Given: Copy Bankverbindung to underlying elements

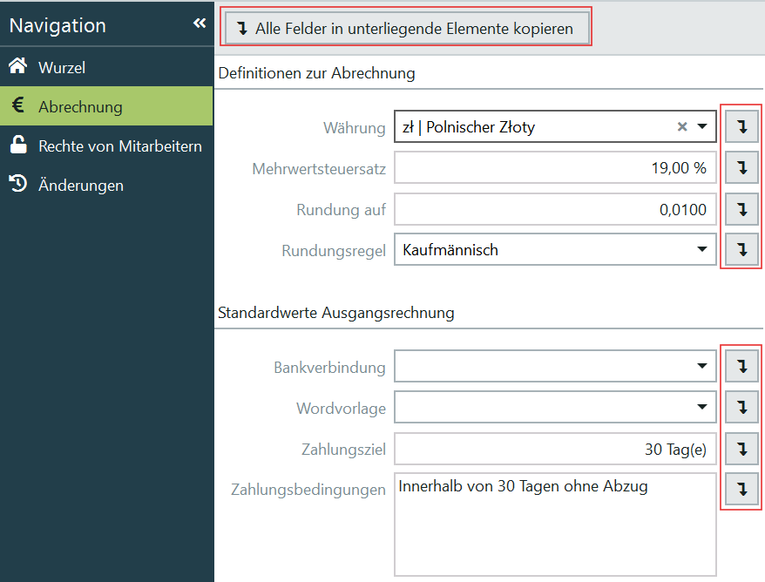Looking at the screenshot, I should click(741, 367).
